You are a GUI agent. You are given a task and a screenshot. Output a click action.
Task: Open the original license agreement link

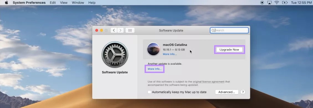point(208,82)
